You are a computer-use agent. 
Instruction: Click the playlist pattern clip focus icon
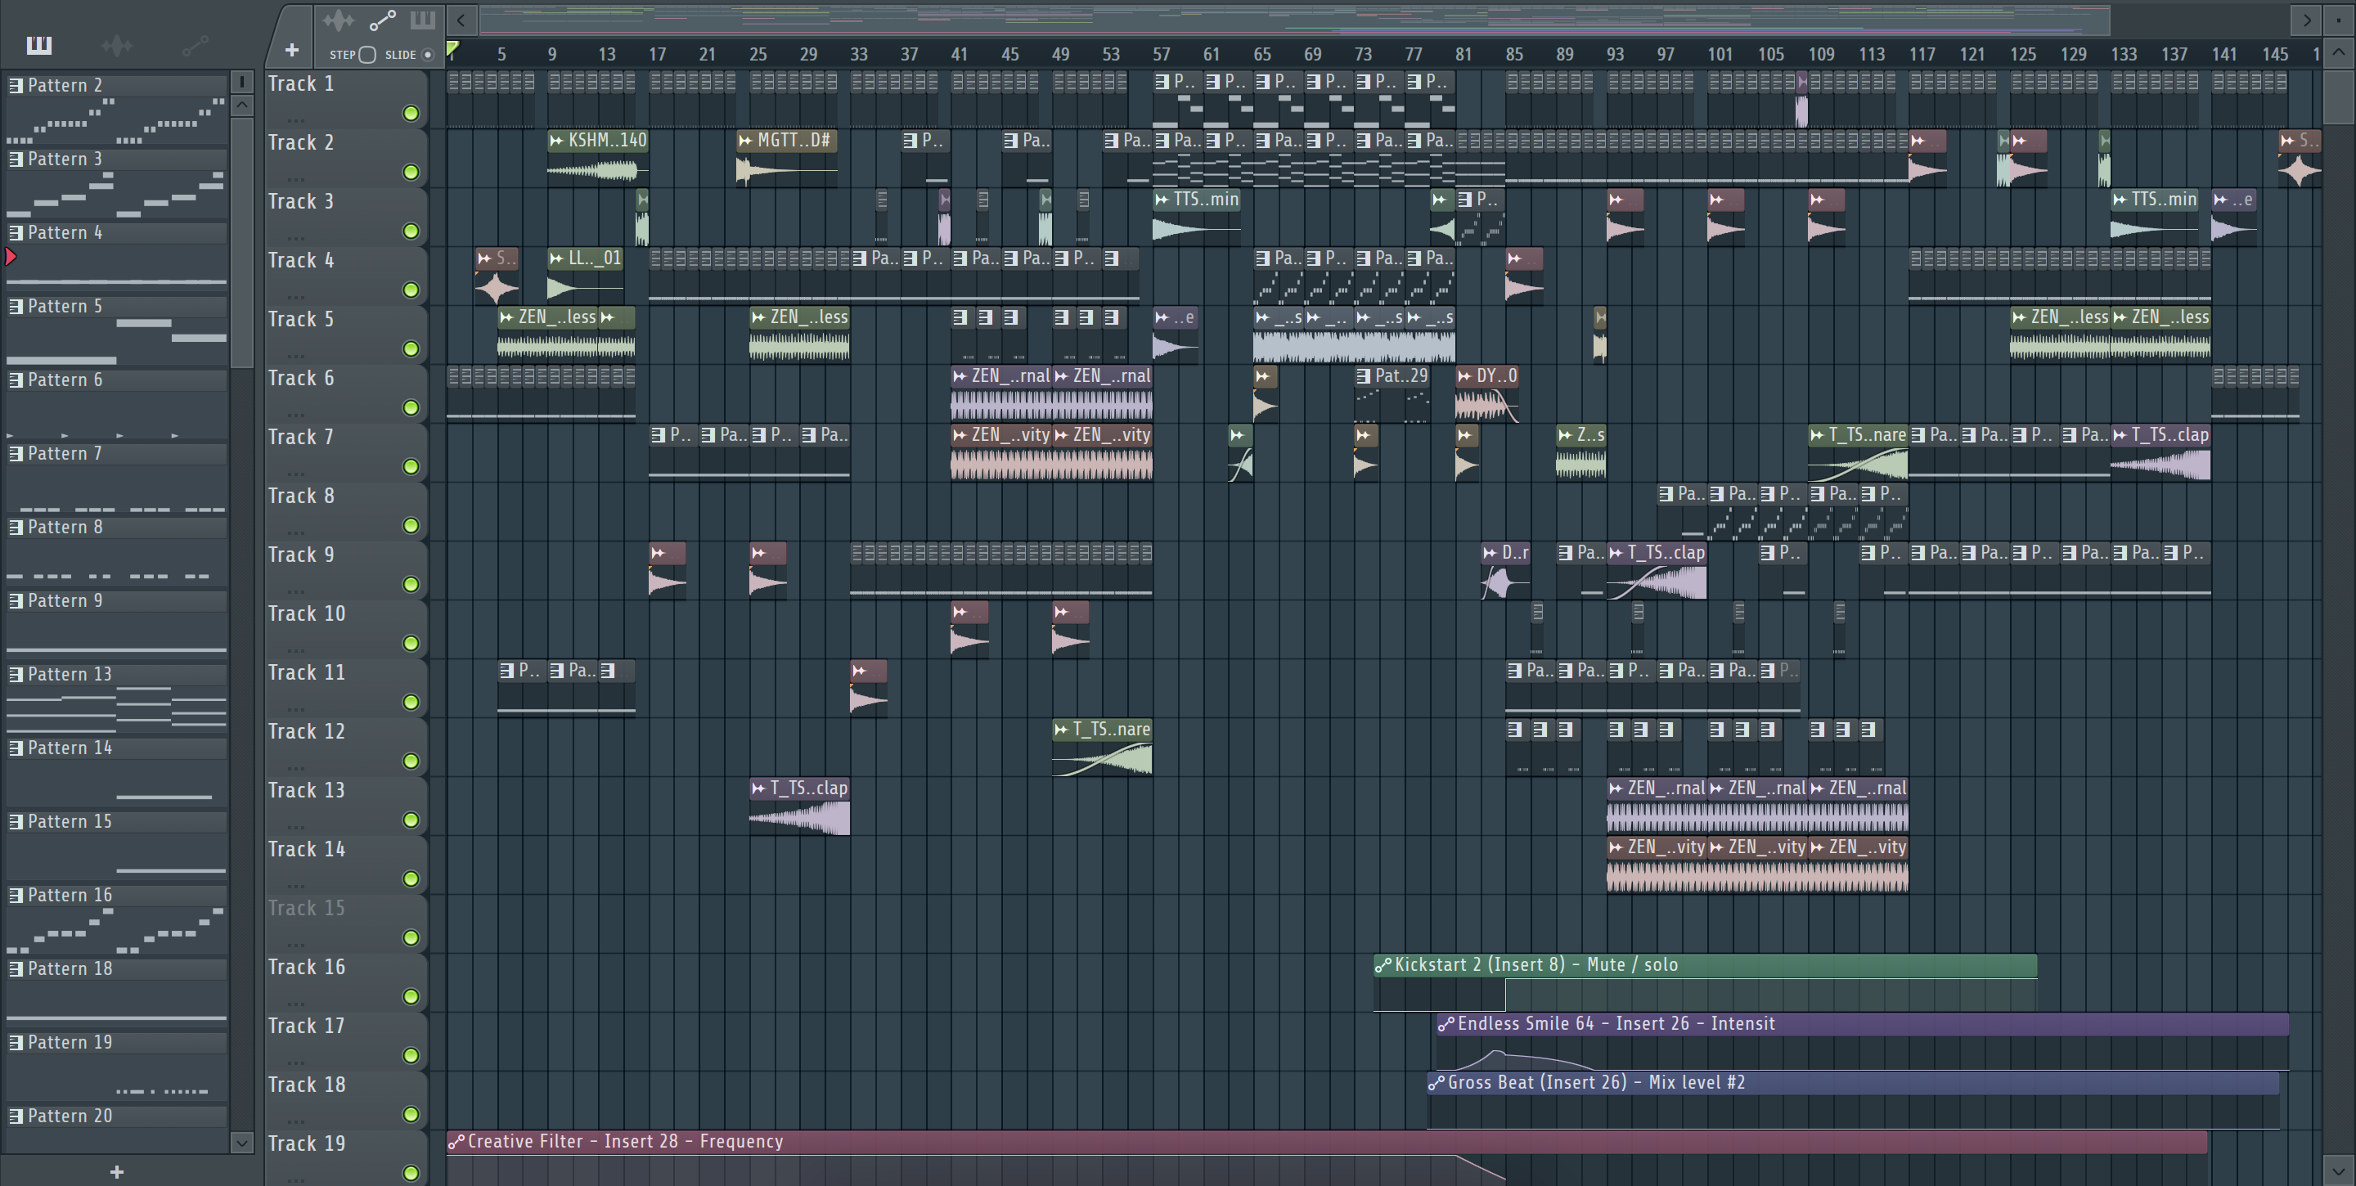click(x=423, y=19)
